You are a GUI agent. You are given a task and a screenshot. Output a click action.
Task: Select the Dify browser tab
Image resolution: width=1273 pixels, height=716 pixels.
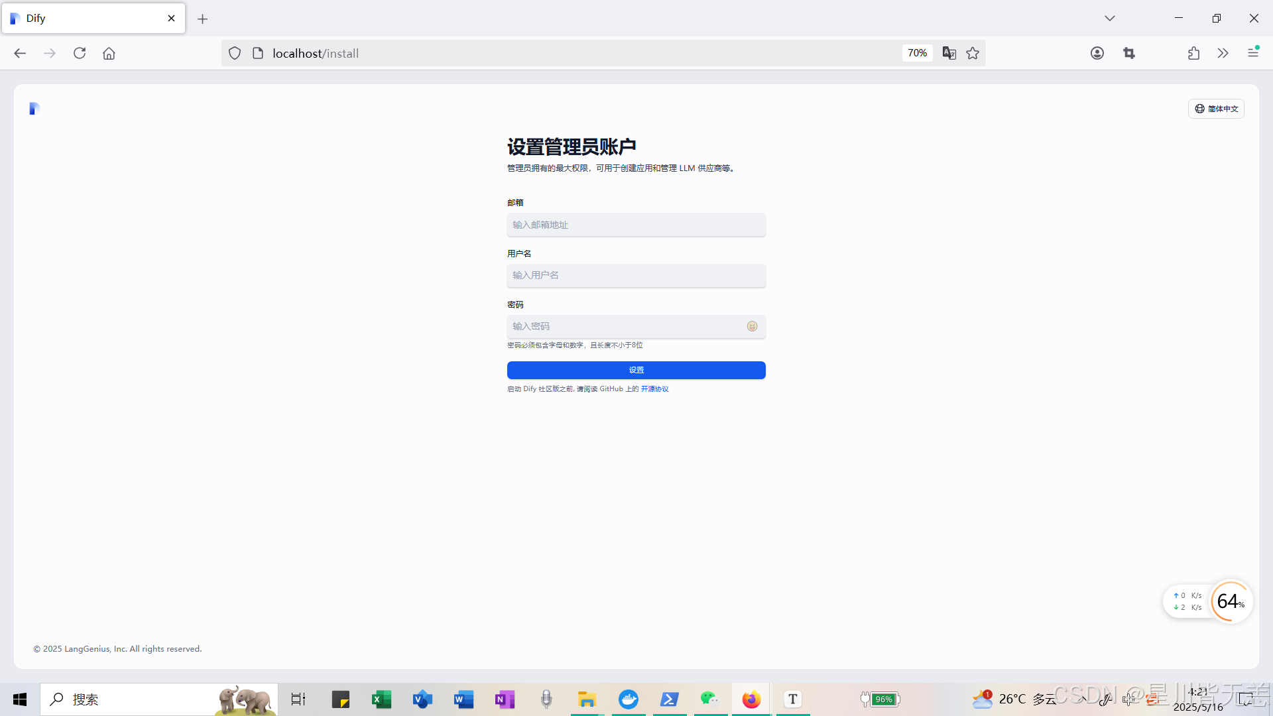86,19
